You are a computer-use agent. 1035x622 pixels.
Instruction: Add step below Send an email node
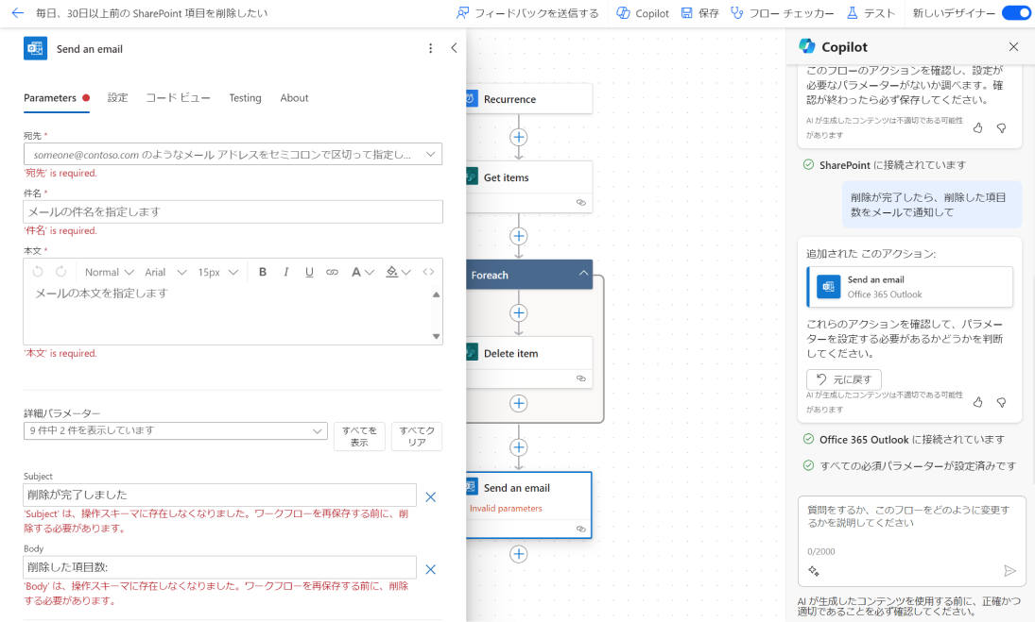pos(519,554)
